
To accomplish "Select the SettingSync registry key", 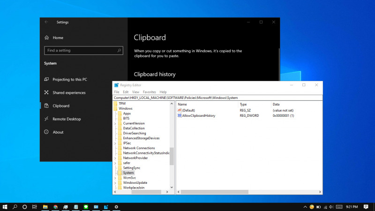I will tap(132, 168).
